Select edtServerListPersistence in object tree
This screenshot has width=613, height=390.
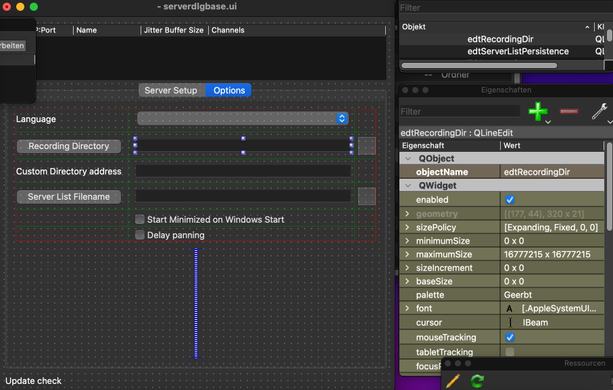click(x=518, y=51)
